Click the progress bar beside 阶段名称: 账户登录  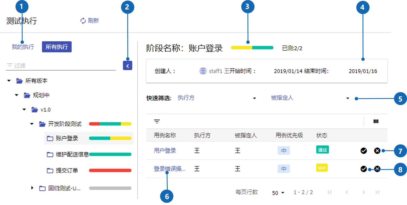point(252,48)
